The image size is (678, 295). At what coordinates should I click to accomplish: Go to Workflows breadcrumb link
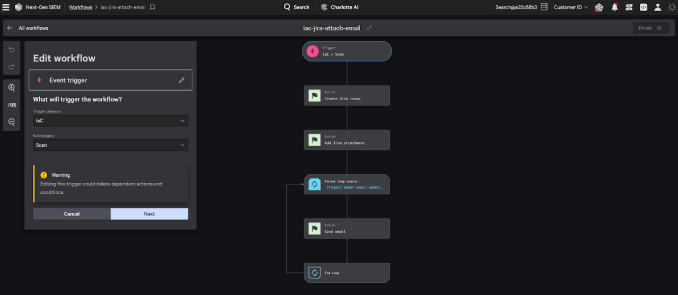[81, 7]
